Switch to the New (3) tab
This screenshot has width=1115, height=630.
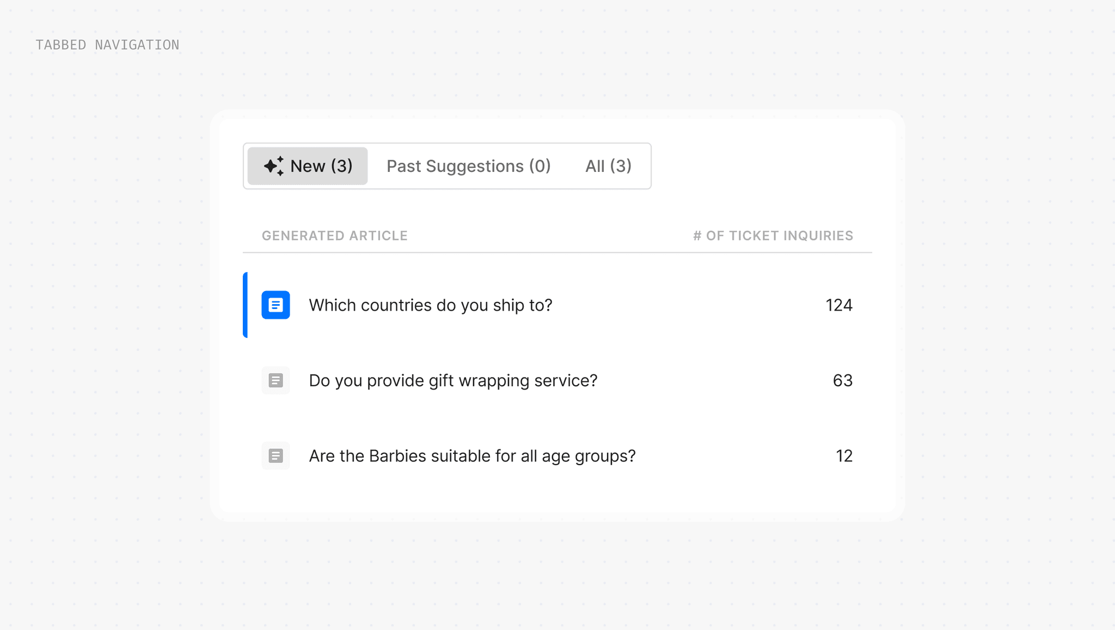[308, 166]
